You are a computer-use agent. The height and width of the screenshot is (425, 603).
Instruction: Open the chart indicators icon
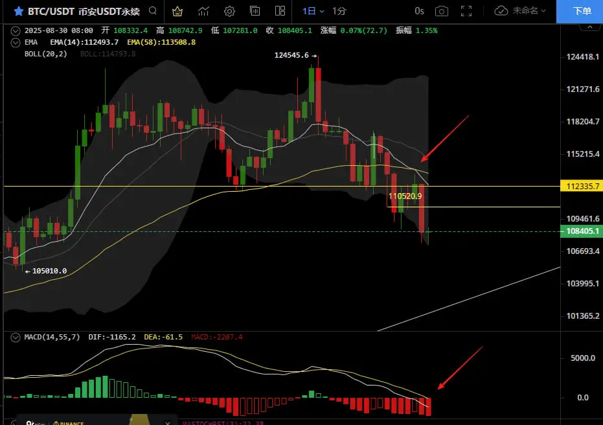tap(203, 11)
